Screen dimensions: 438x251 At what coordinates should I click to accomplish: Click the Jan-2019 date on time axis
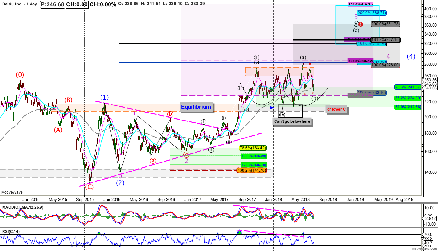coord(355,199)
